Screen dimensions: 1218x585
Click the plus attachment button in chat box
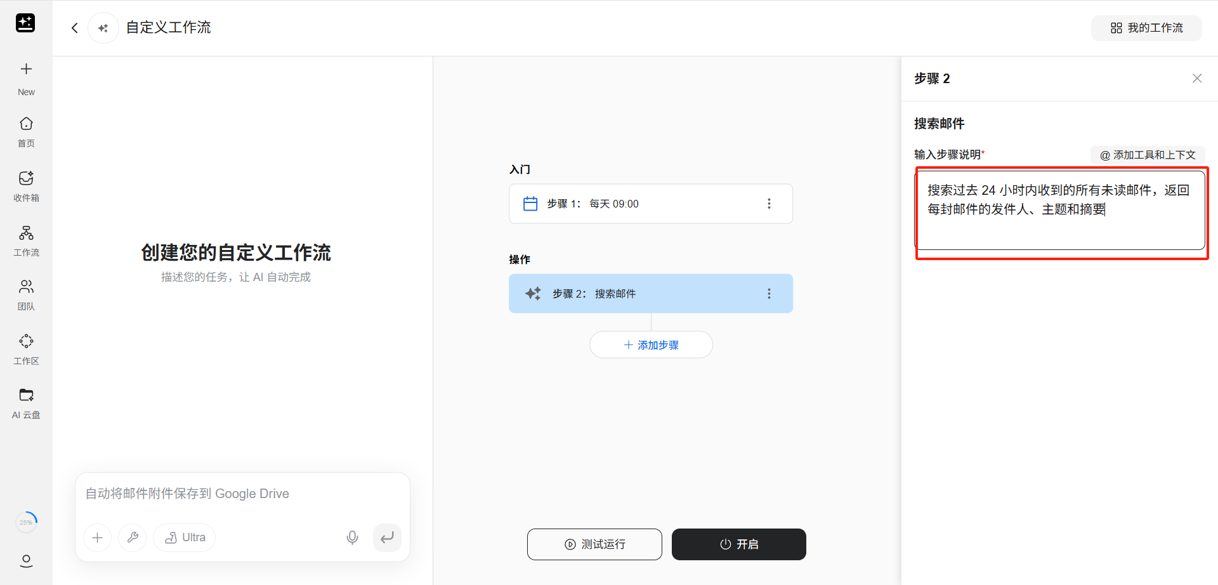98,538
